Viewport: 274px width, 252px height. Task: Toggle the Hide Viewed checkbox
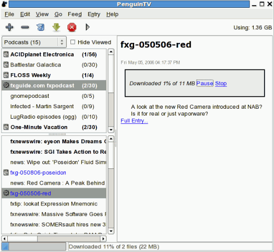pos(73,42)
